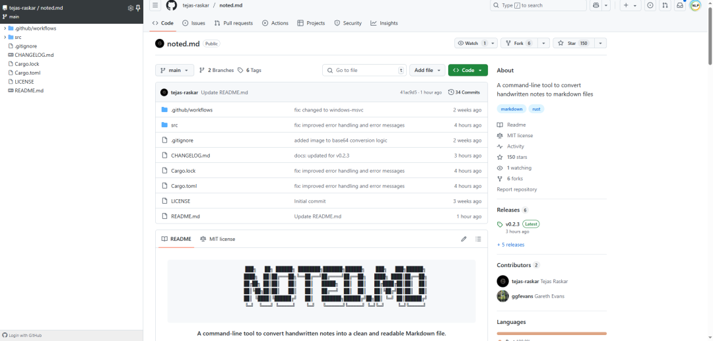Click Login with GitHub in sidebar
The width and height of the screenshot is (713, 341).
22,336
